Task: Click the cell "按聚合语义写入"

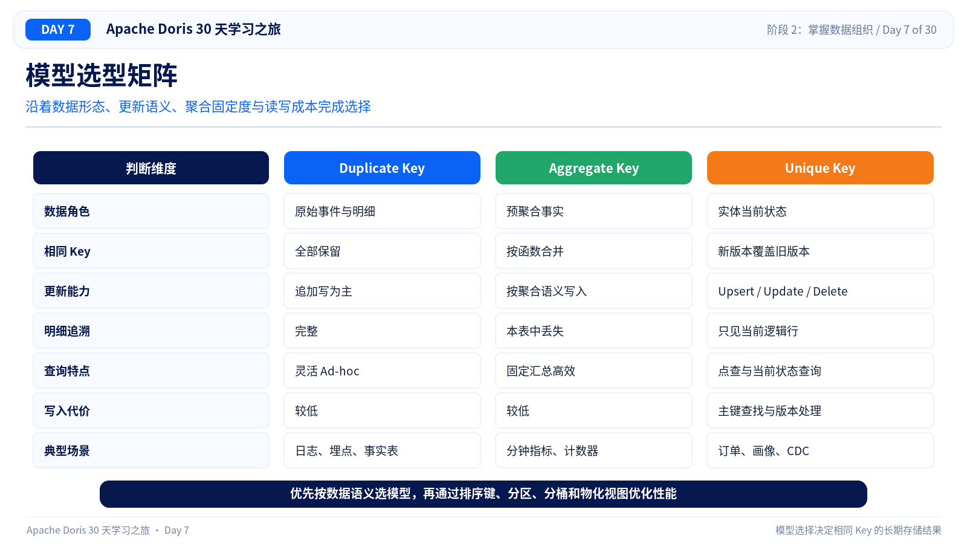Action: tap(593, 291)
